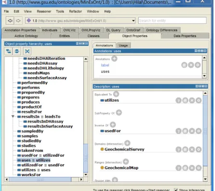Add an Equivalent To property

click(116, 94)
